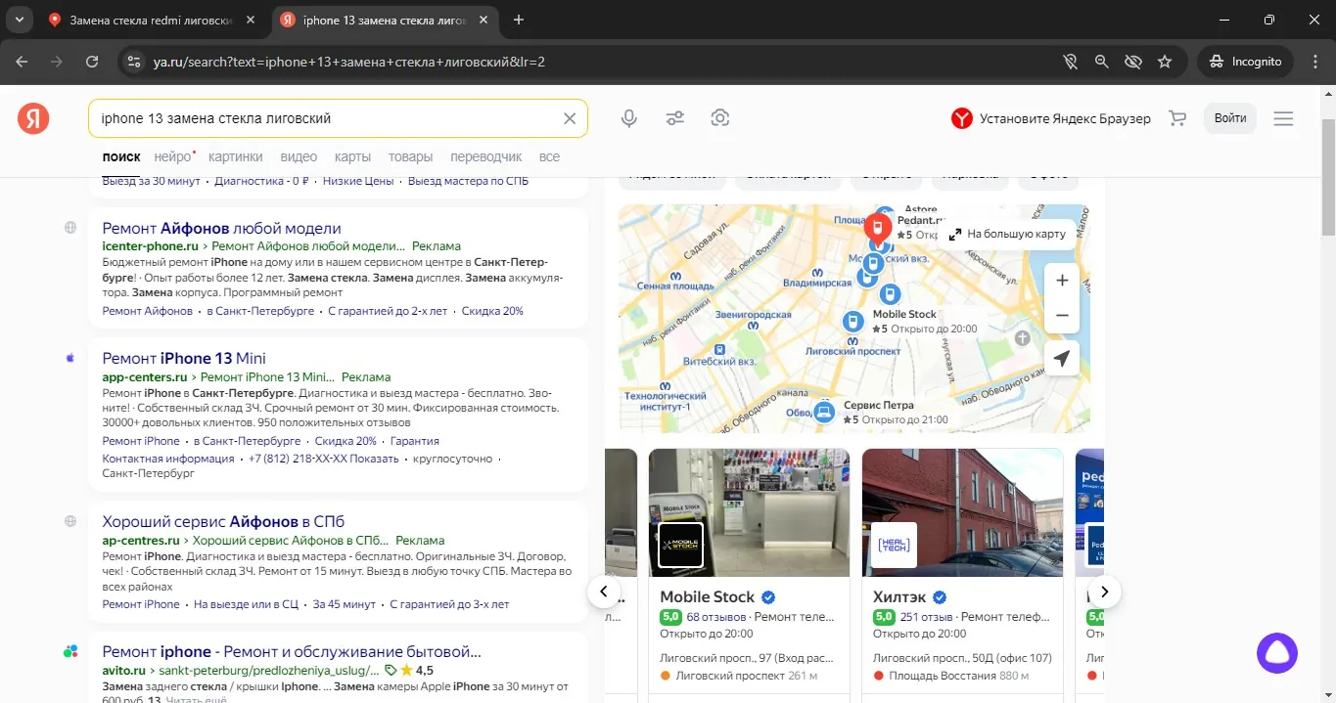Open Ремонт iPhone 13 Mini result
Image resolution: width=1336 pixels, height=703 pixels.
click(x=184, y=358)
